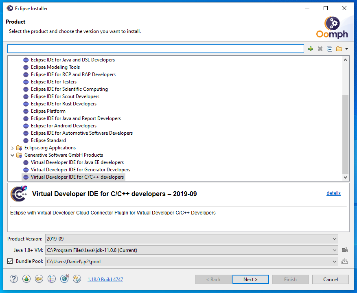Viewport: 357px width, 293px height.
Task: Click the collapse all tree icon
Action: pyautogui.click(x=329, y=49)
